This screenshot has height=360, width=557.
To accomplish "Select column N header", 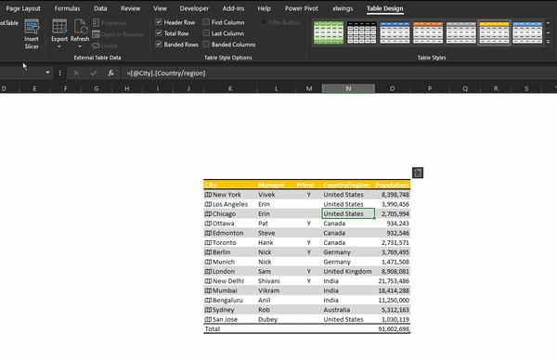I will [348, 88].
